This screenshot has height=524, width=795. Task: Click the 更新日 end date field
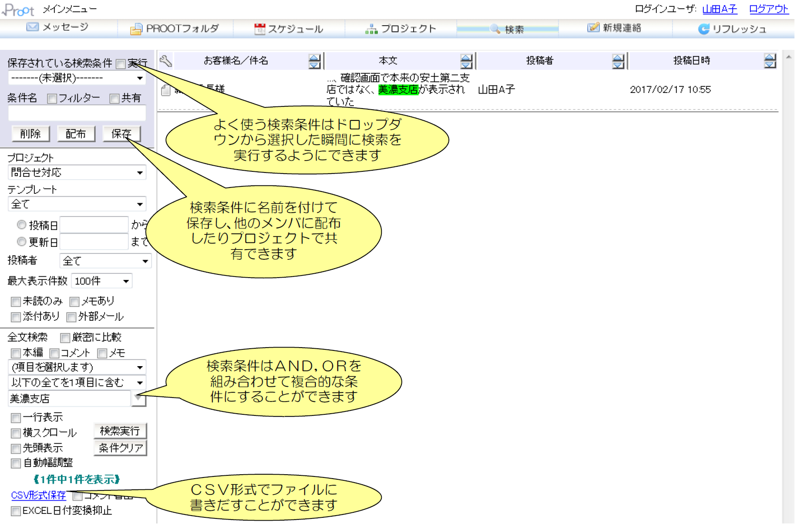coord(94,242)
